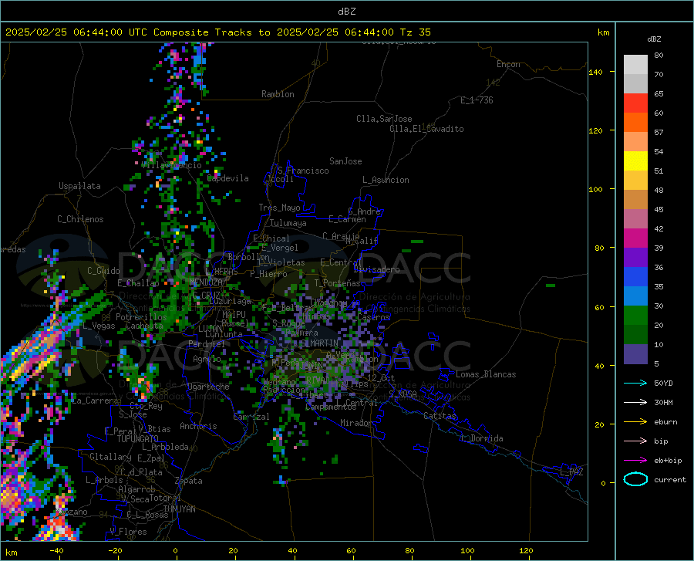Image resolution: width=694 pixels, height=561 pixels.
Task: Click the yellow 54 dBZ color swatch
Action: click(x=635, y=161)
